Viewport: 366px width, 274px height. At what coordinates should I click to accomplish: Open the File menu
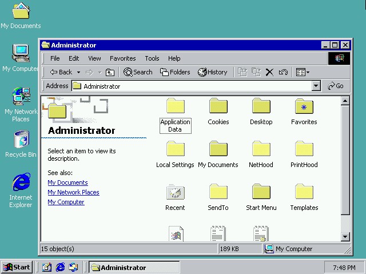click(55, 58)
